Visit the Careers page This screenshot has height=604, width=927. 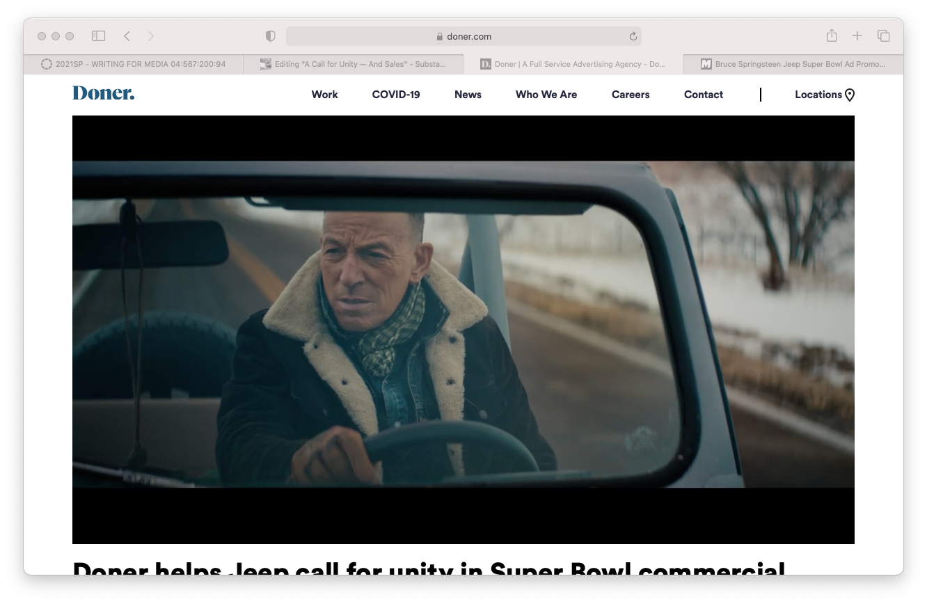tap(631, 95)
